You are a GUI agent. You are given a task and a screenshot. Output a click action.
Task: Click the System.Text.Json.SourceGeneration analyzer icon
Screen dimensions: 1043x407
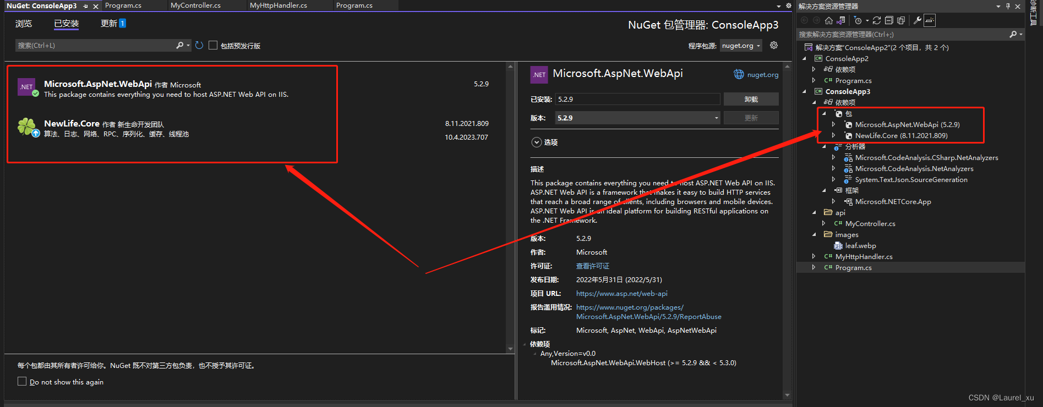[x=848, y=180]
